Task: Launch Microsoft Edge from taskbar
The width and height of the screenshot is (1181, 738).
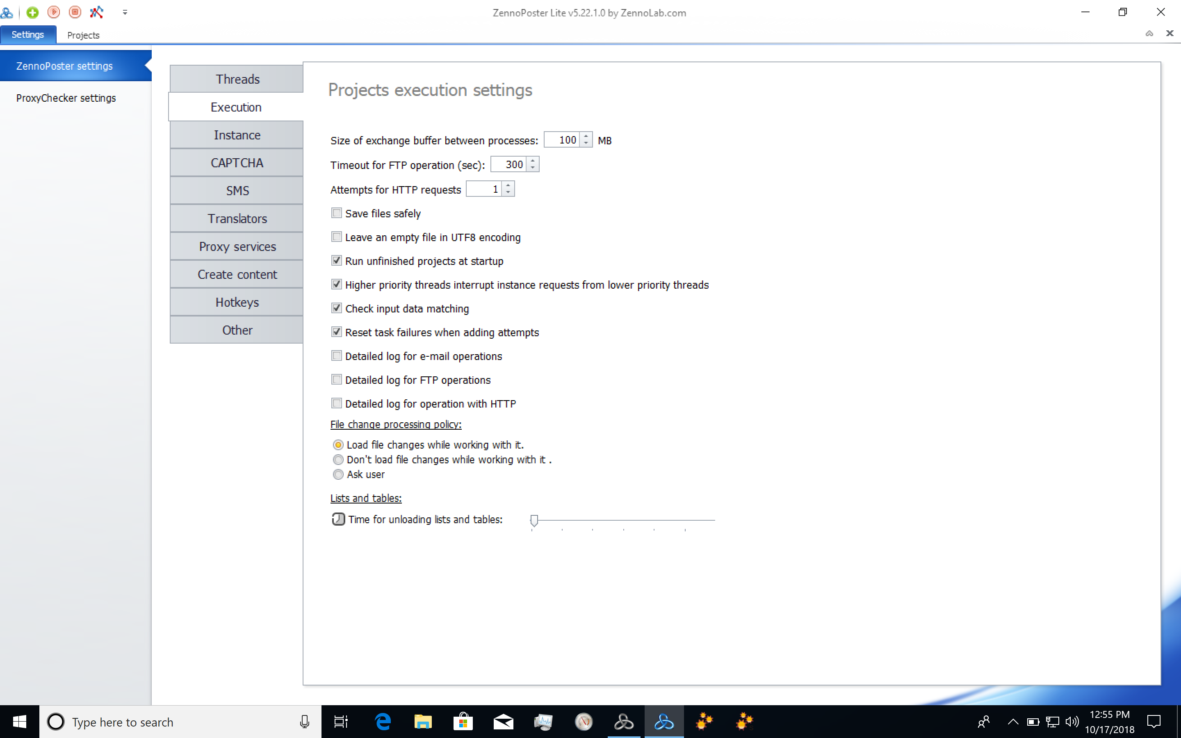Action: 383,722
